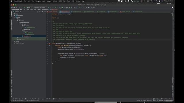
Task: Select the file under the model package
Action: (30, 28)
